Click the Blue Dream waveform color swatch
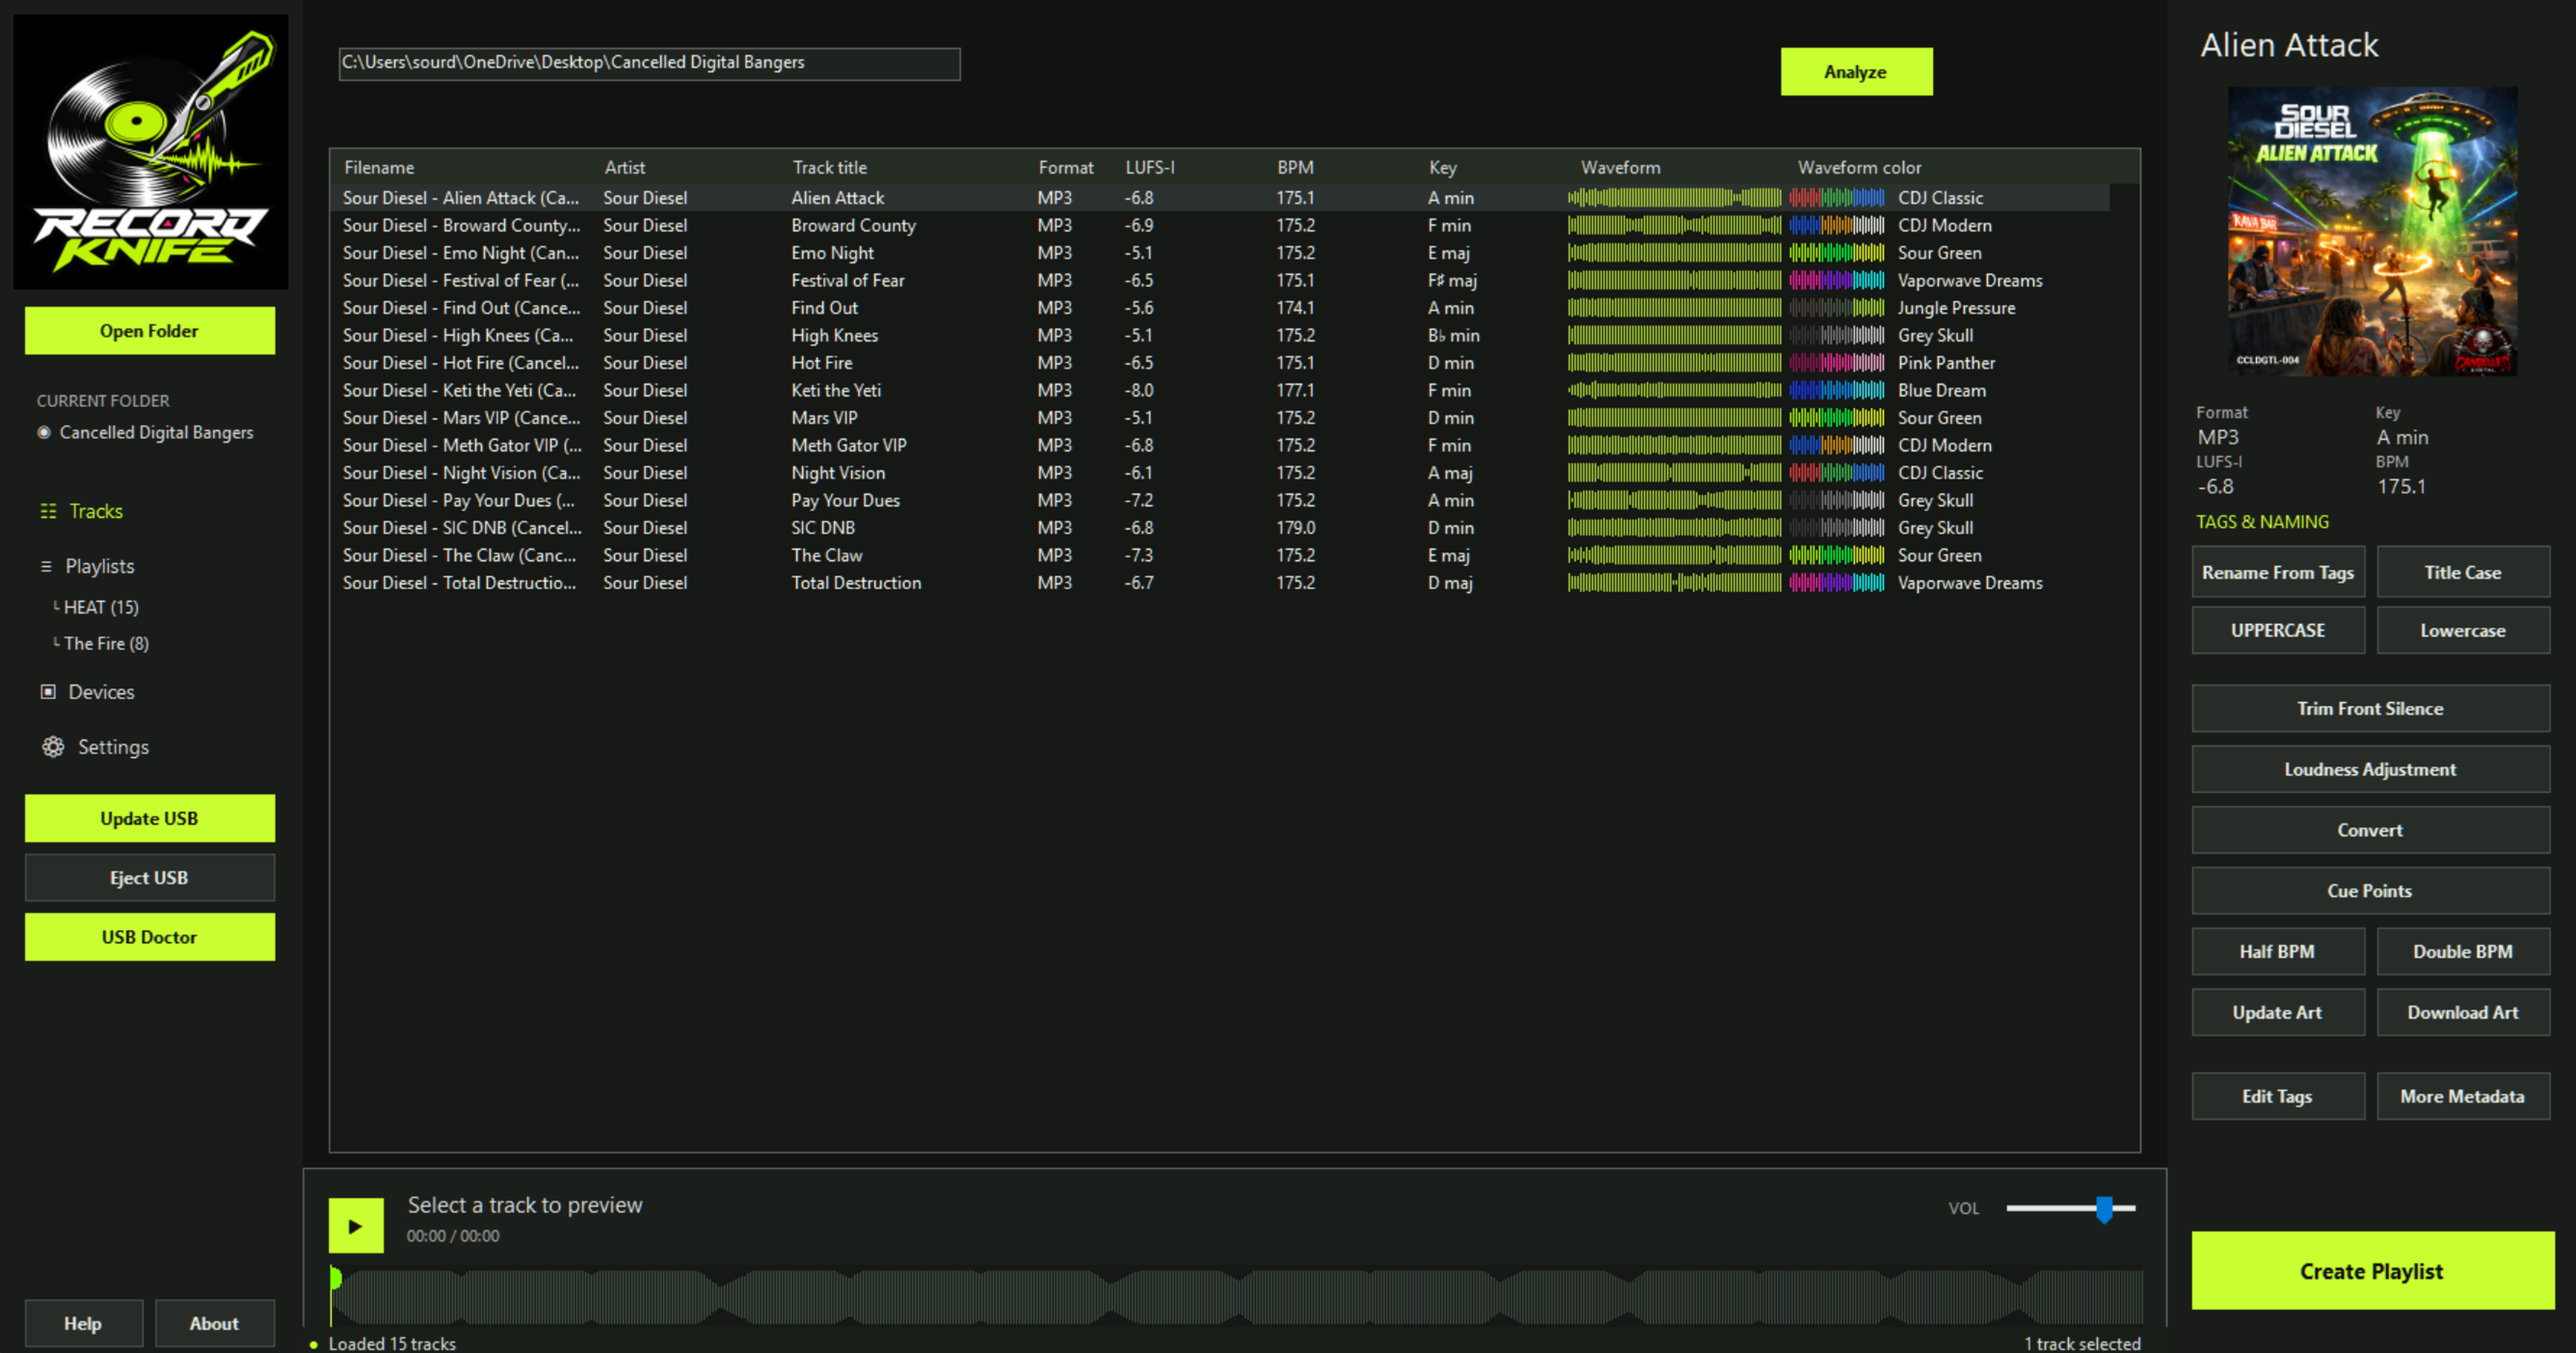 click(x=1837, y=390)
